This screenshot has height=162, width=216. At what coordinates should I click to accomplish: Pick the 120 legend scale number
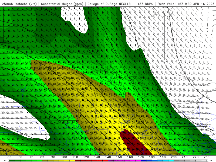86,157
